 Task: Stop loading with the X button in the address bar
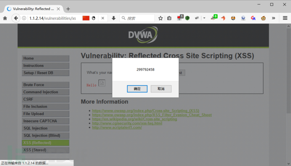[x=102, y=18]
